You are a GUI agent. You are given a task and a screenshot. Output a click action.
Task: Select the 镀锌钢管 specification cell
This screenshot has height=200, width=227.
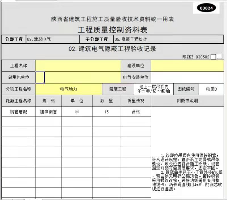48,111
